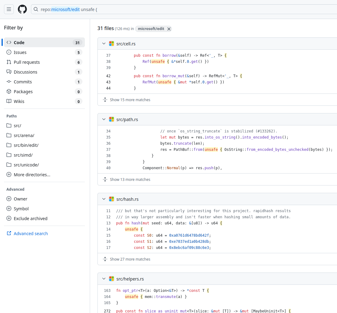Viewport: 337px width, 313px height.
Task: Expand More directories in Paths
Action: point(32,175)
